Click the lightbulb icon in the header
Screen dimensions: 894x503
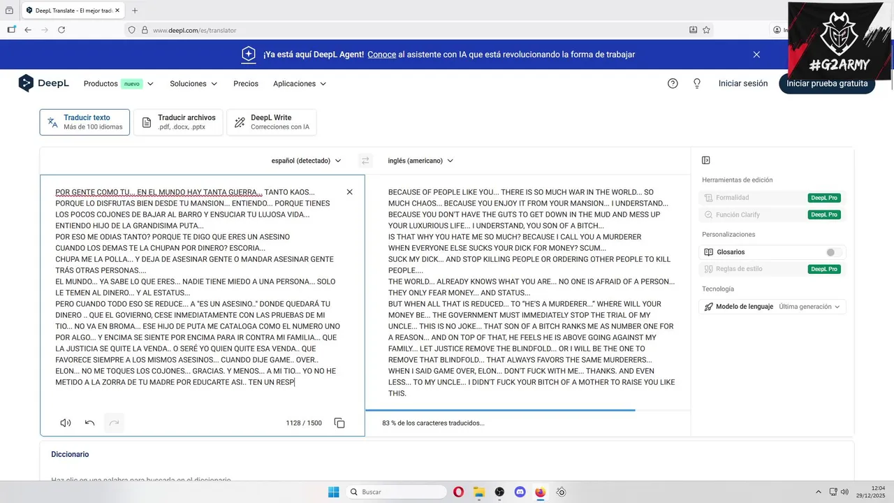(696, 84)
